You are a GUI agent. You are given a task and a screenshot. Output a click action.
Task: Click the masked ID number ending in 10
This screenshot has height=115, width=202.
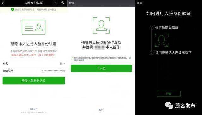(53, 71)
